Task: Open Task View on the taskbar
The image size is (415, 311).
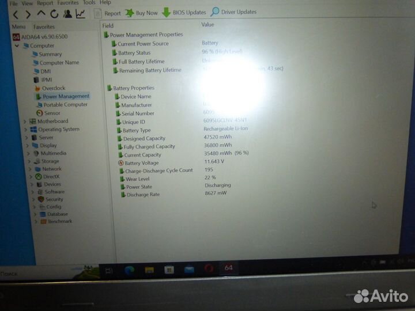Action: point(109,271)
